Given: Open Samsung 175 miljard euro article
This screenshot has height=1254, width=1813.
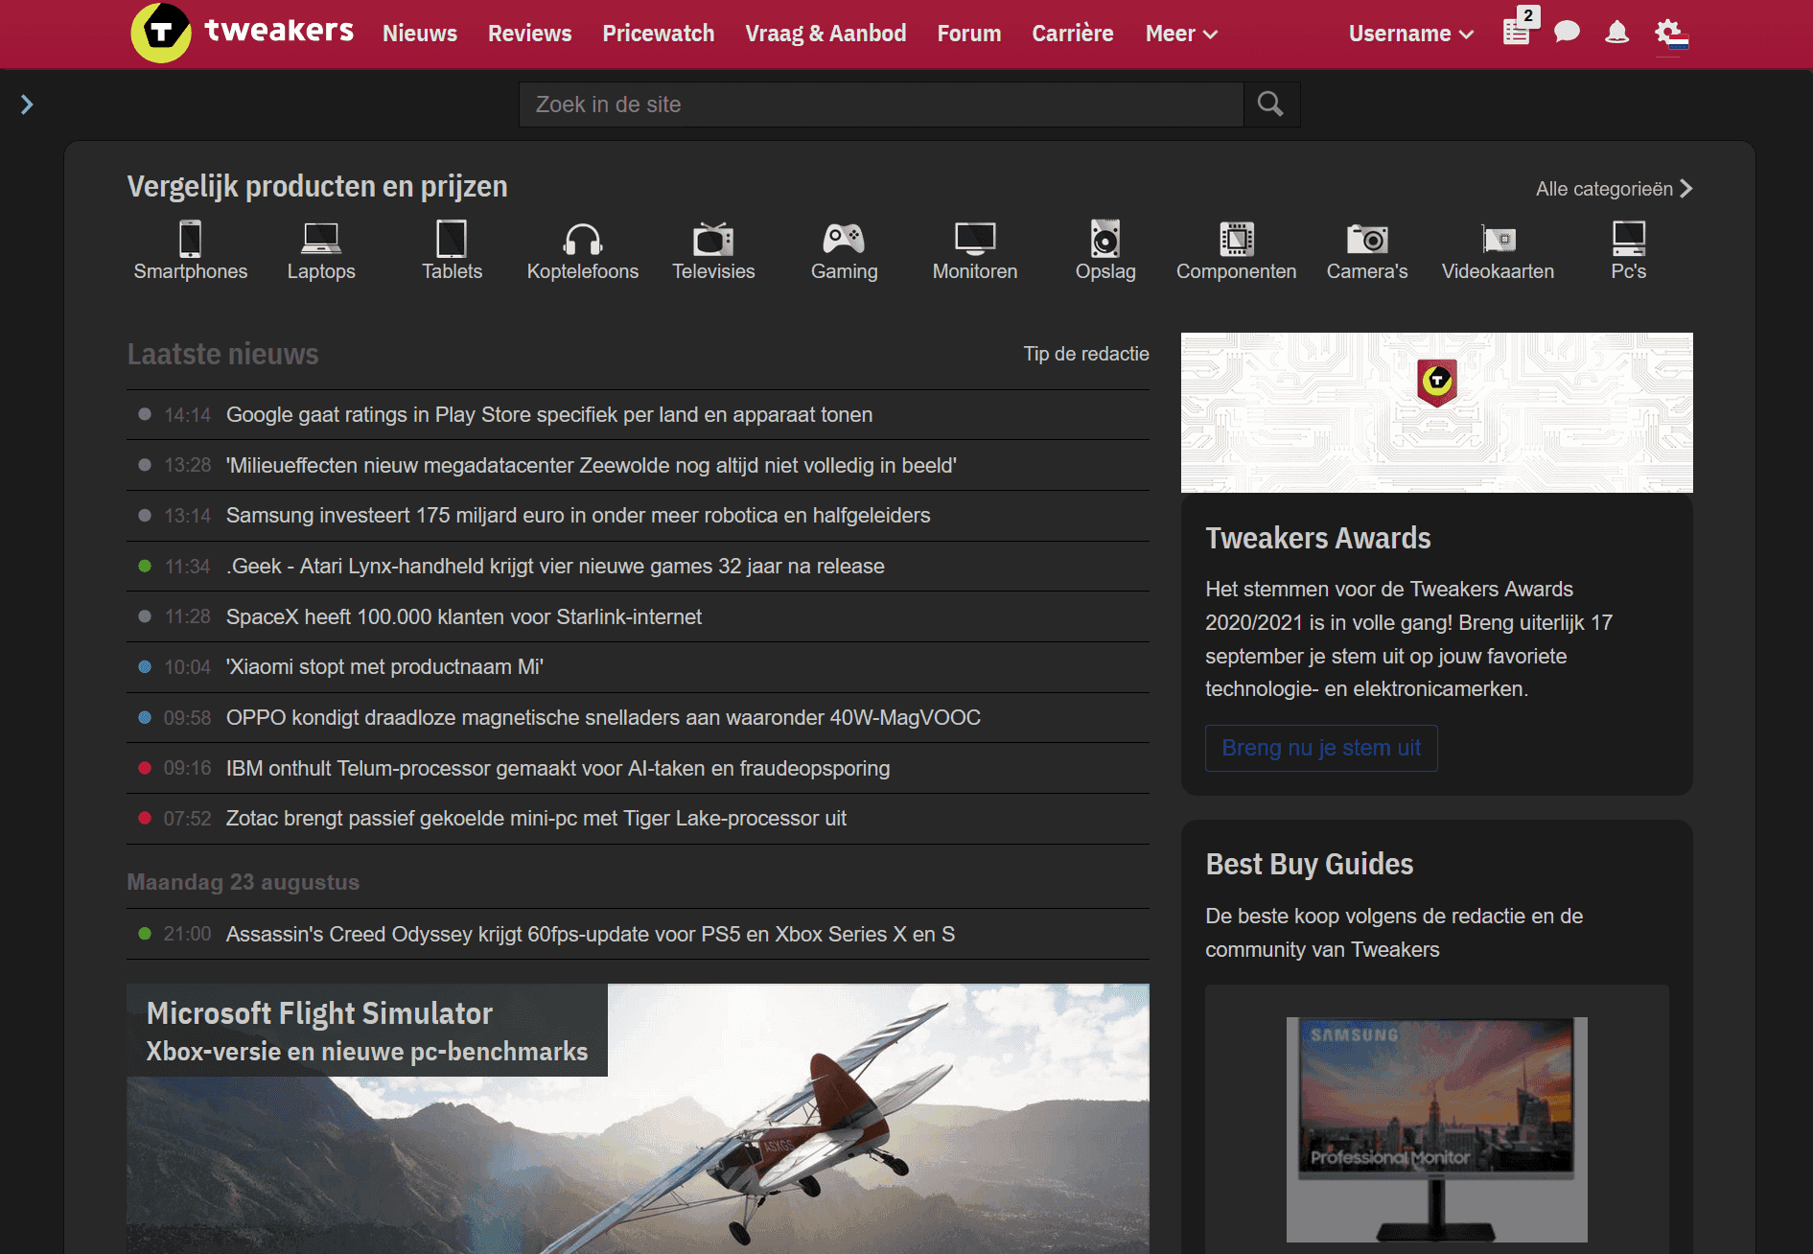Looking at the screenshot, I should click(578, 516).
